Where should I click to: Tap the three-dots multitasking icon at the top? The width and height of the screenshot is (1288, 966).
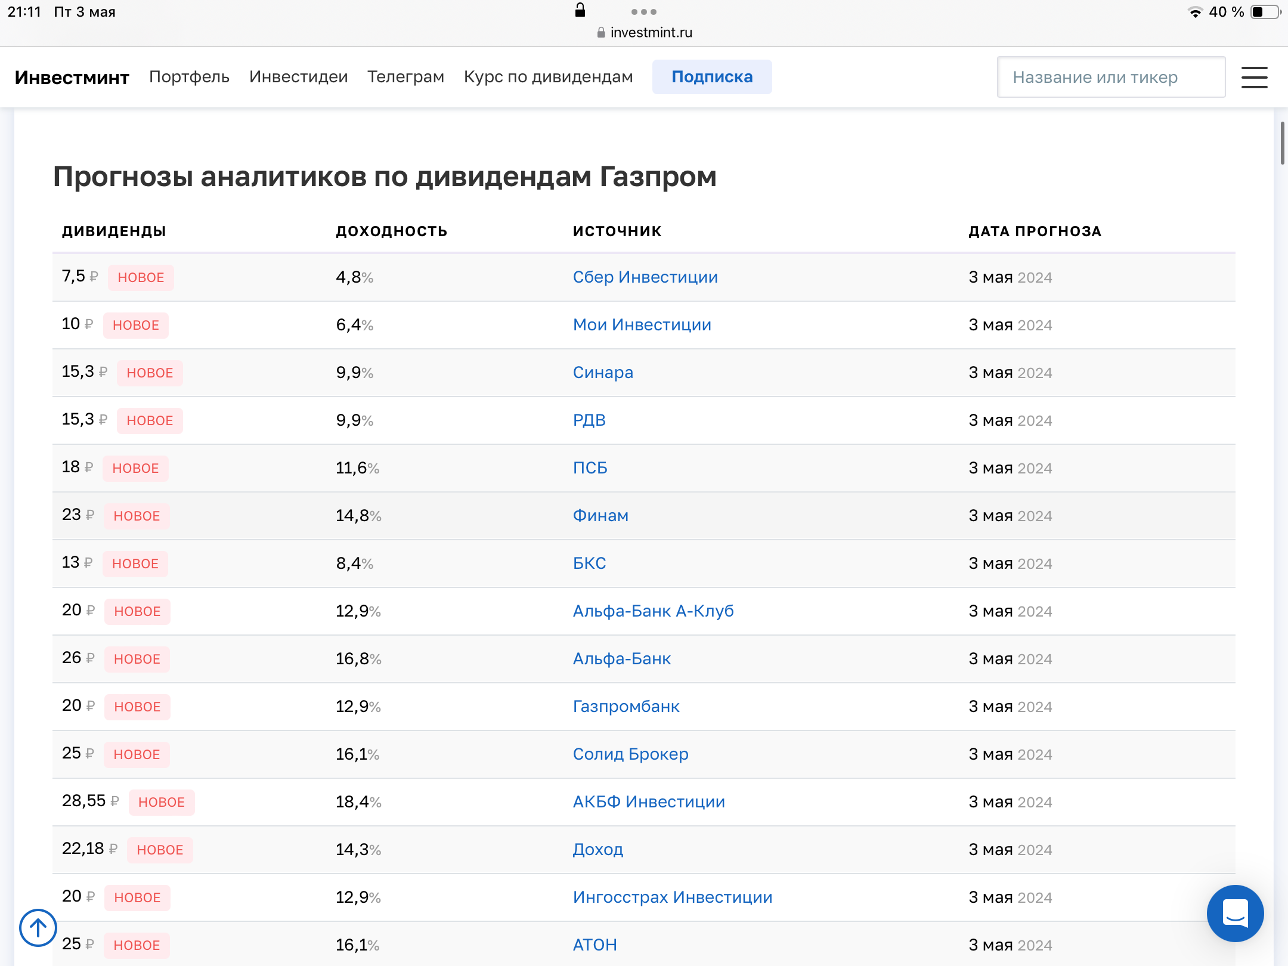coord(643,12)
